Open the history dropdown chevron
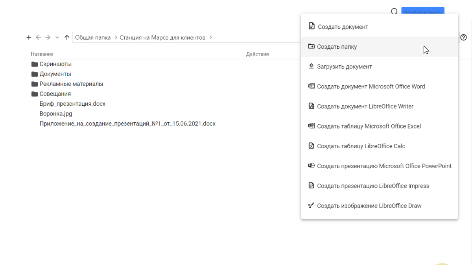 (x=57, y=37)
